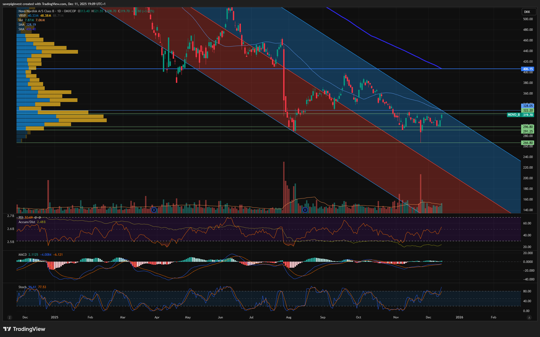This screenshot has width=540, height=337.
Task: Select the SMA 406.40 legend
Action: pyautogui.click(x=21, y=29)
